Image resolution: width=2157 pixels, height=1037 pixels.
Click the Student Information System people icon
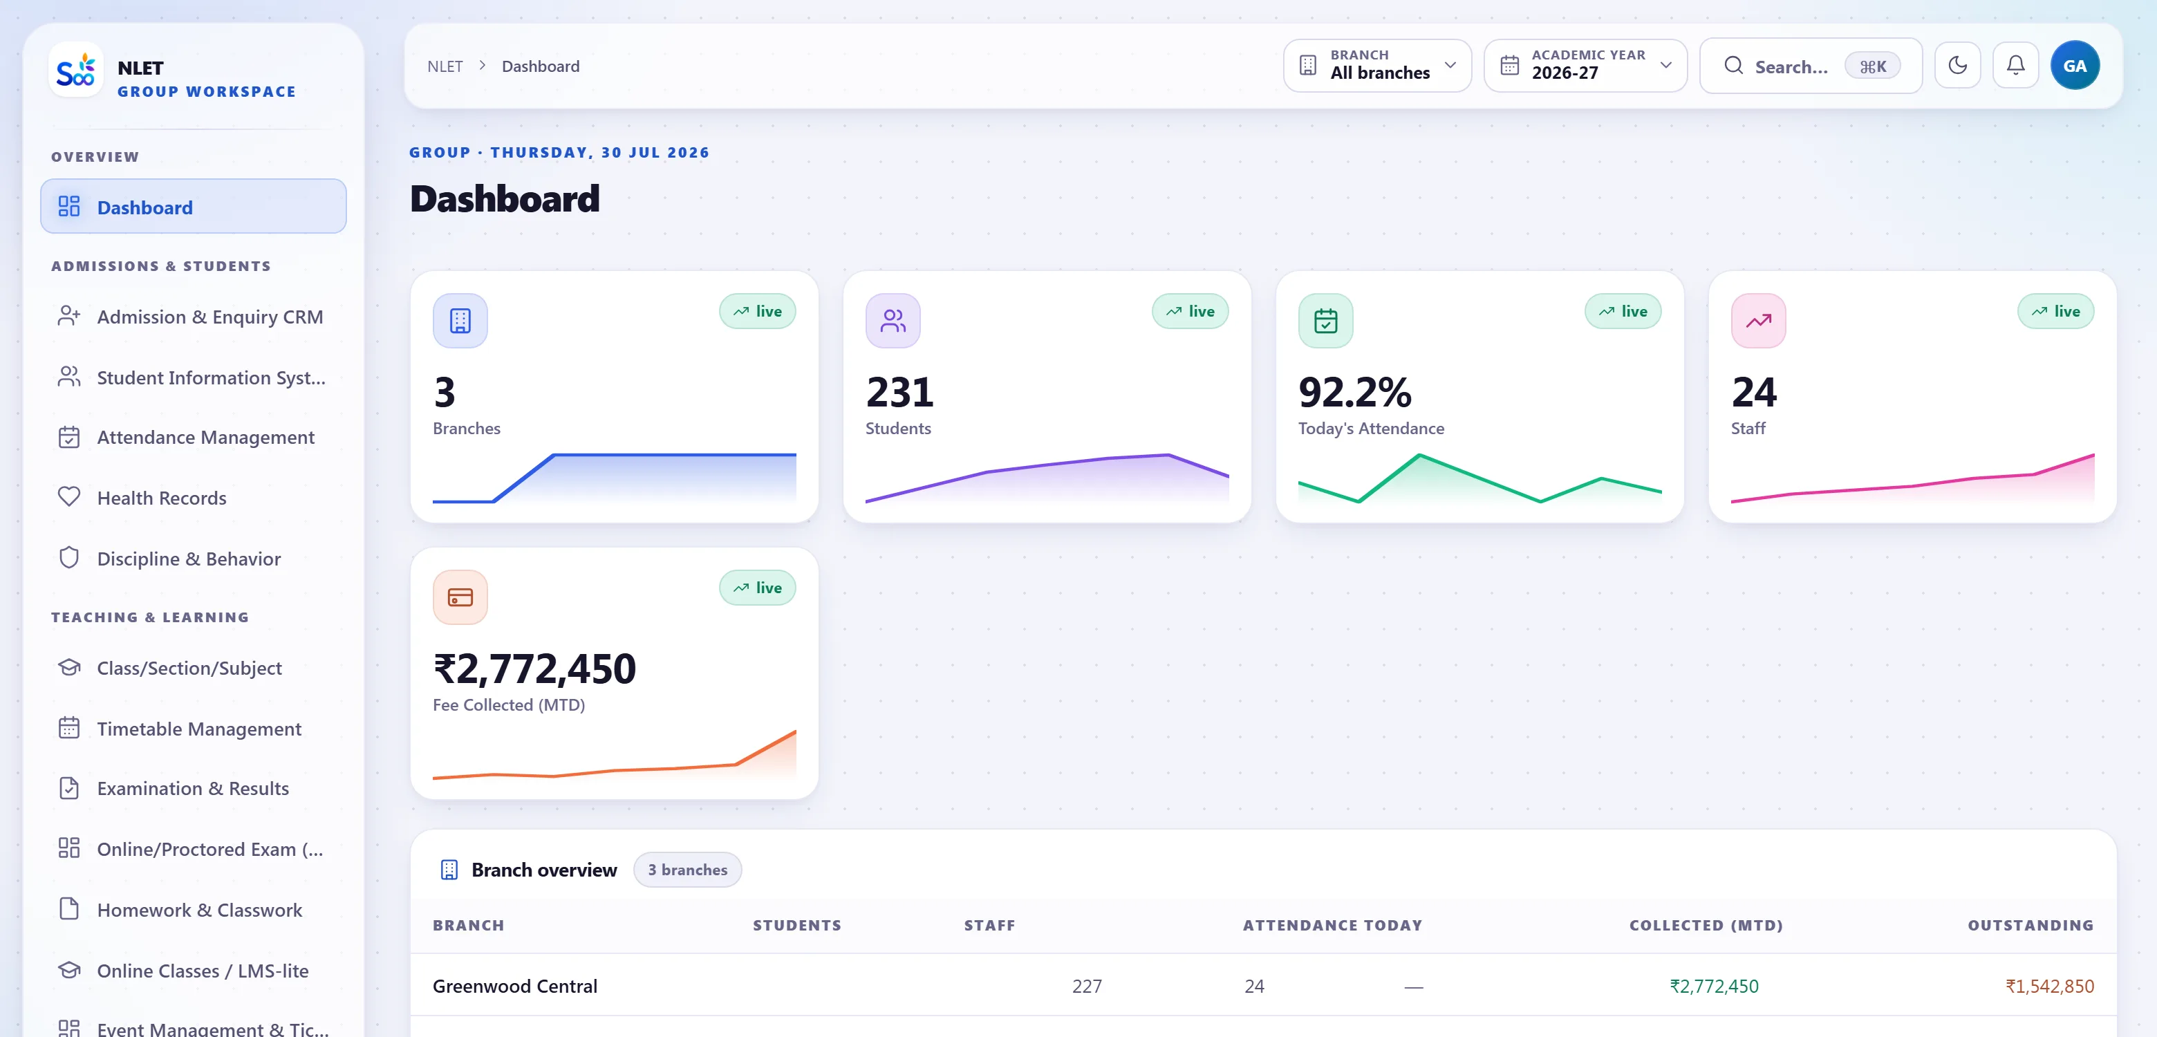pos(70,376)
